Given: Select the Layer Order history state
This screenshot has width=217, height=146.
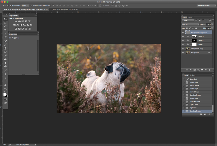Looking at the screenshot, I should tap(198, 105).
